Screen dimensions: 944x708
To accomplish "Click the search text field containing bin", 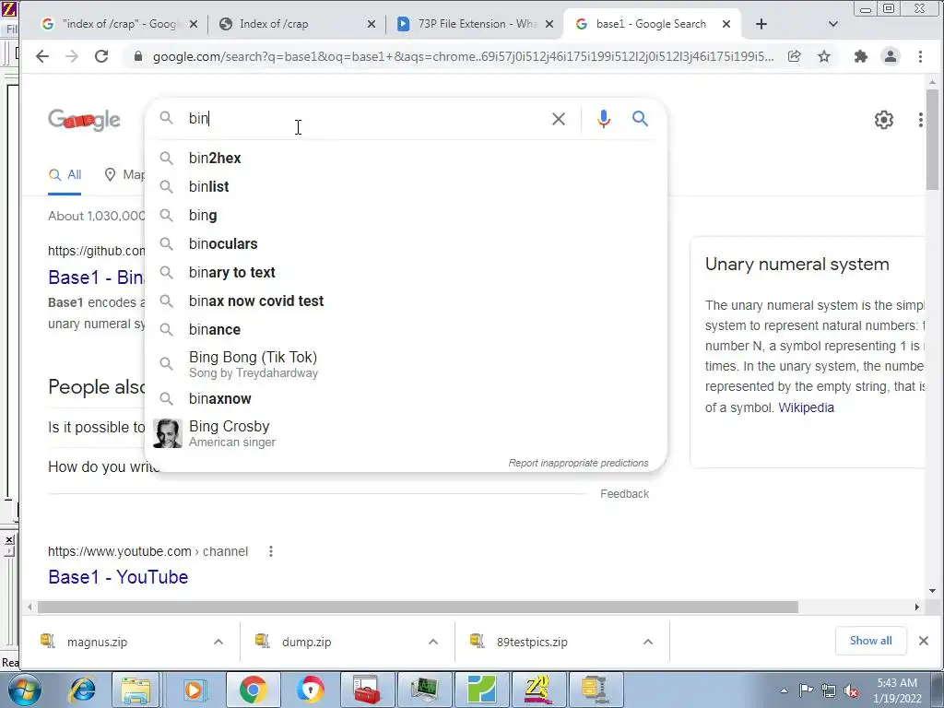I will (x=364, y=119).
